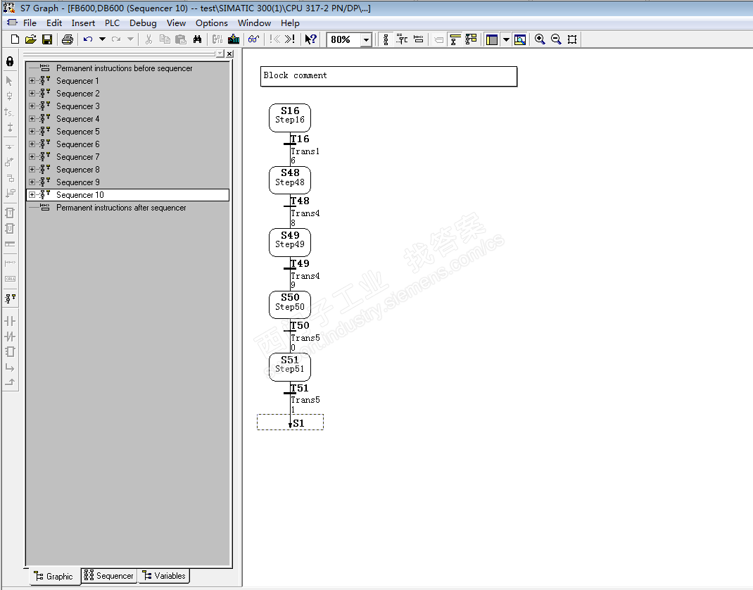Toggle the overview panel window icon

click(492, 39)
